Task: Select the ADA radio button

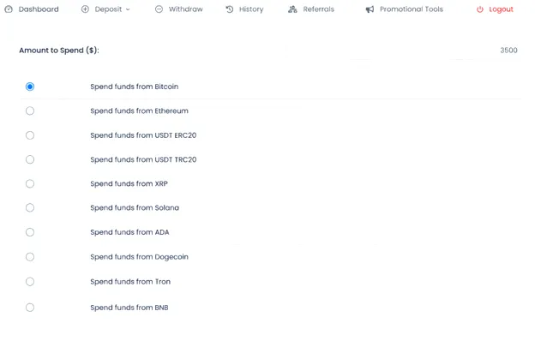Action: point(30,232)
